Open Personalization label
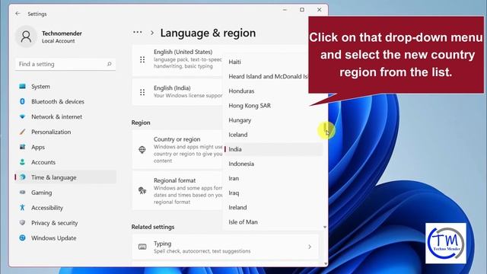Image resolution: width=487 pixels, height=274 pixels. pyautogui.click(x=51, y=132)
